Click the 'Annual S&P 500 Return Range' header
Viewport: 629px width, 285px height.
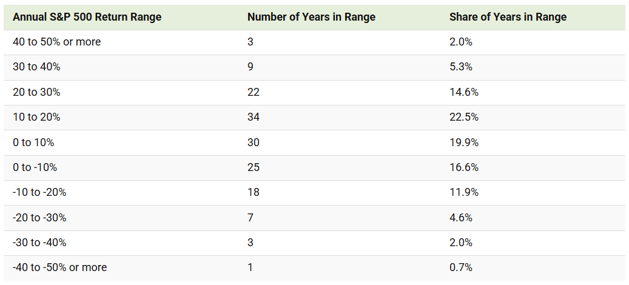point(87,17)
